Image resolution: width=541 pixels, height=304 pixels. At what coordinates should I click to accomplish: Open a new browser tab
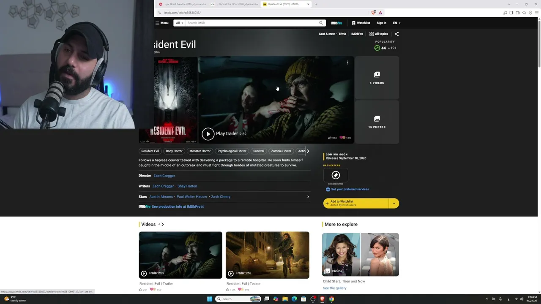[x=316, y=4]
